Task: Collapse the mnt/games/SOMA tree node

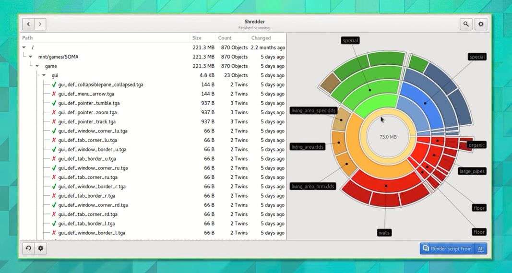Action: pyautogui.click(x=30, y=57)
